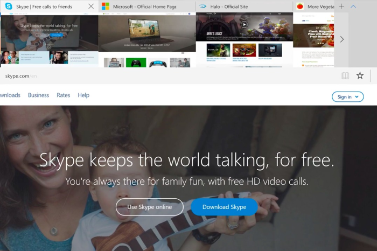The height and width of the screenshot is (251, 377).
Task: Open the Help navigation link
Action: coord(83,95)
